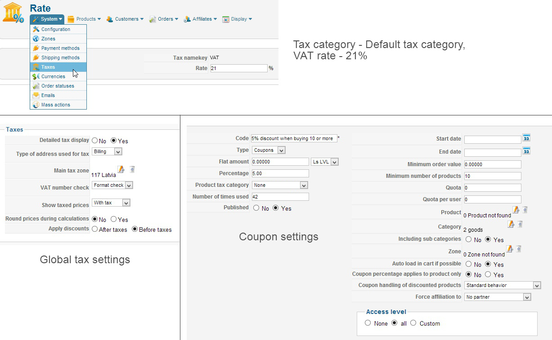Click the Start date calendar icon
552x340 pixels.
click(x=526, y=138)
